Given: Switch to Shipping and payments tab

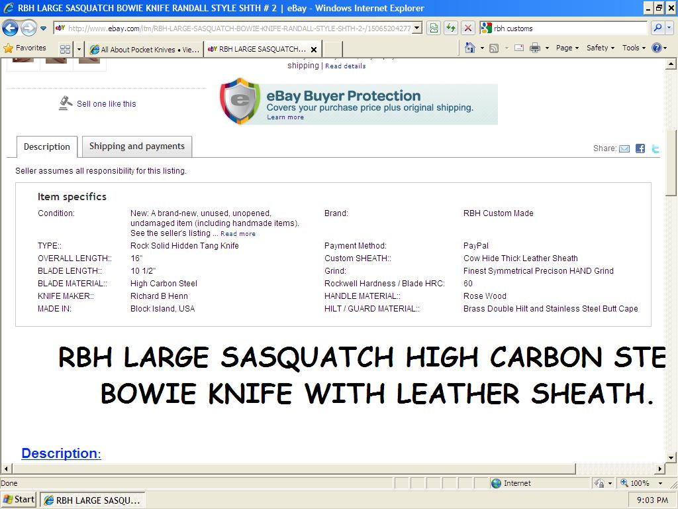Looking at the screenshot, I should coord(137,146).
